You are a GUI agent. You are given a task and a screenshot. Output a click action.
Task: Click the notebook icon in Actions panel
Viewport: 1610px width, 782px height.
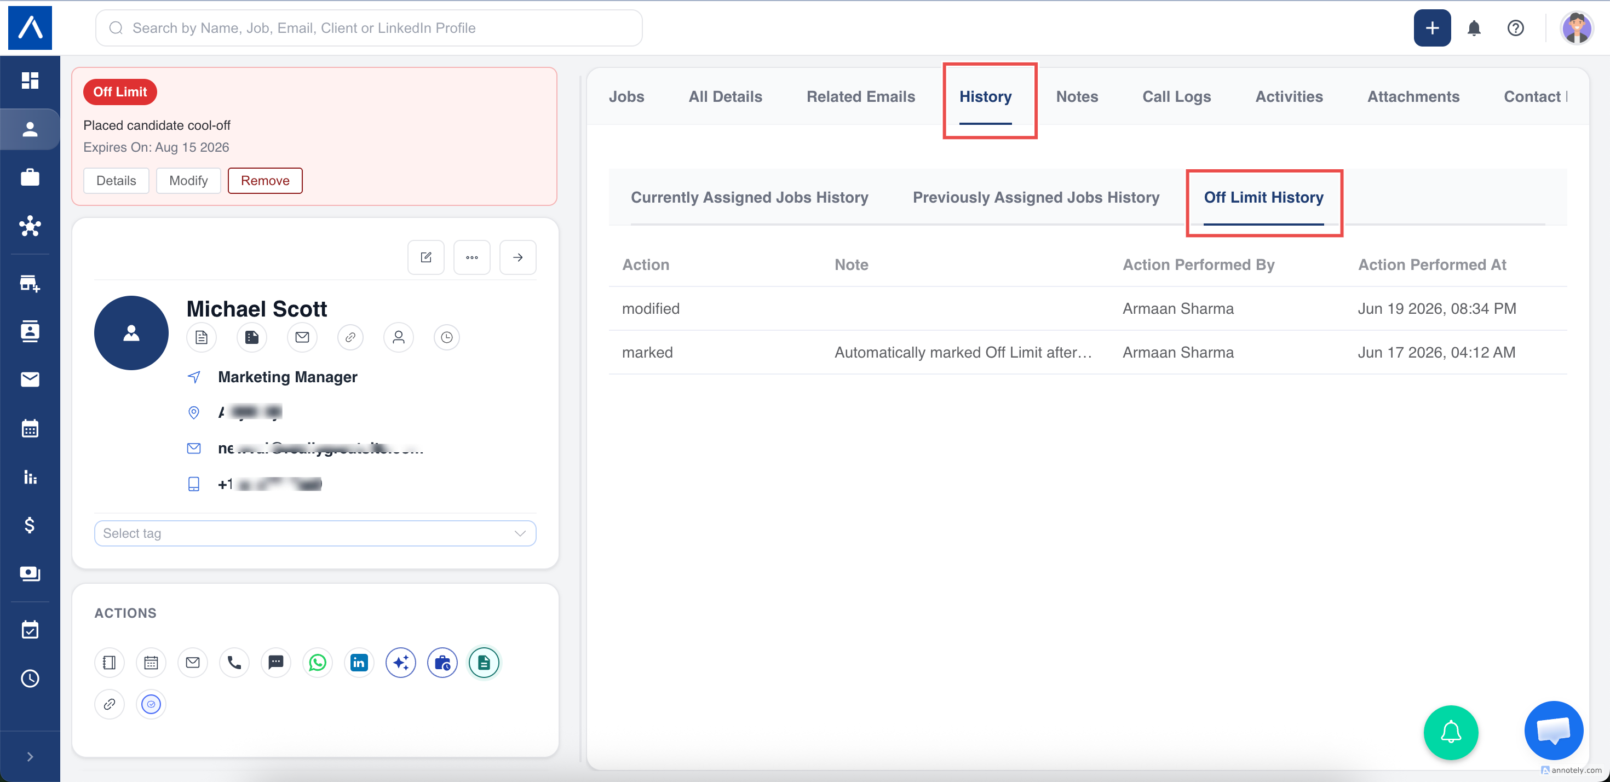[x=110, y=662]
